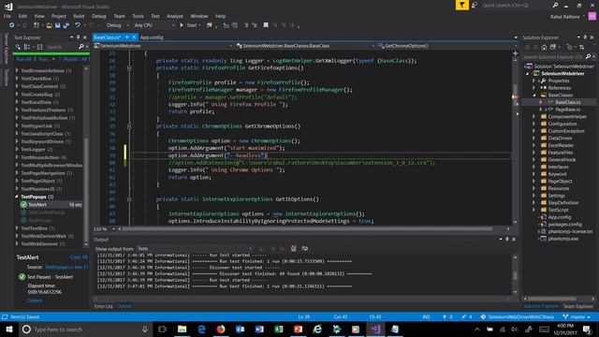Click the master branch indicator in status bar
This screenshot has width=599, height=337.
pyautogui.click(x=577, y=316)
